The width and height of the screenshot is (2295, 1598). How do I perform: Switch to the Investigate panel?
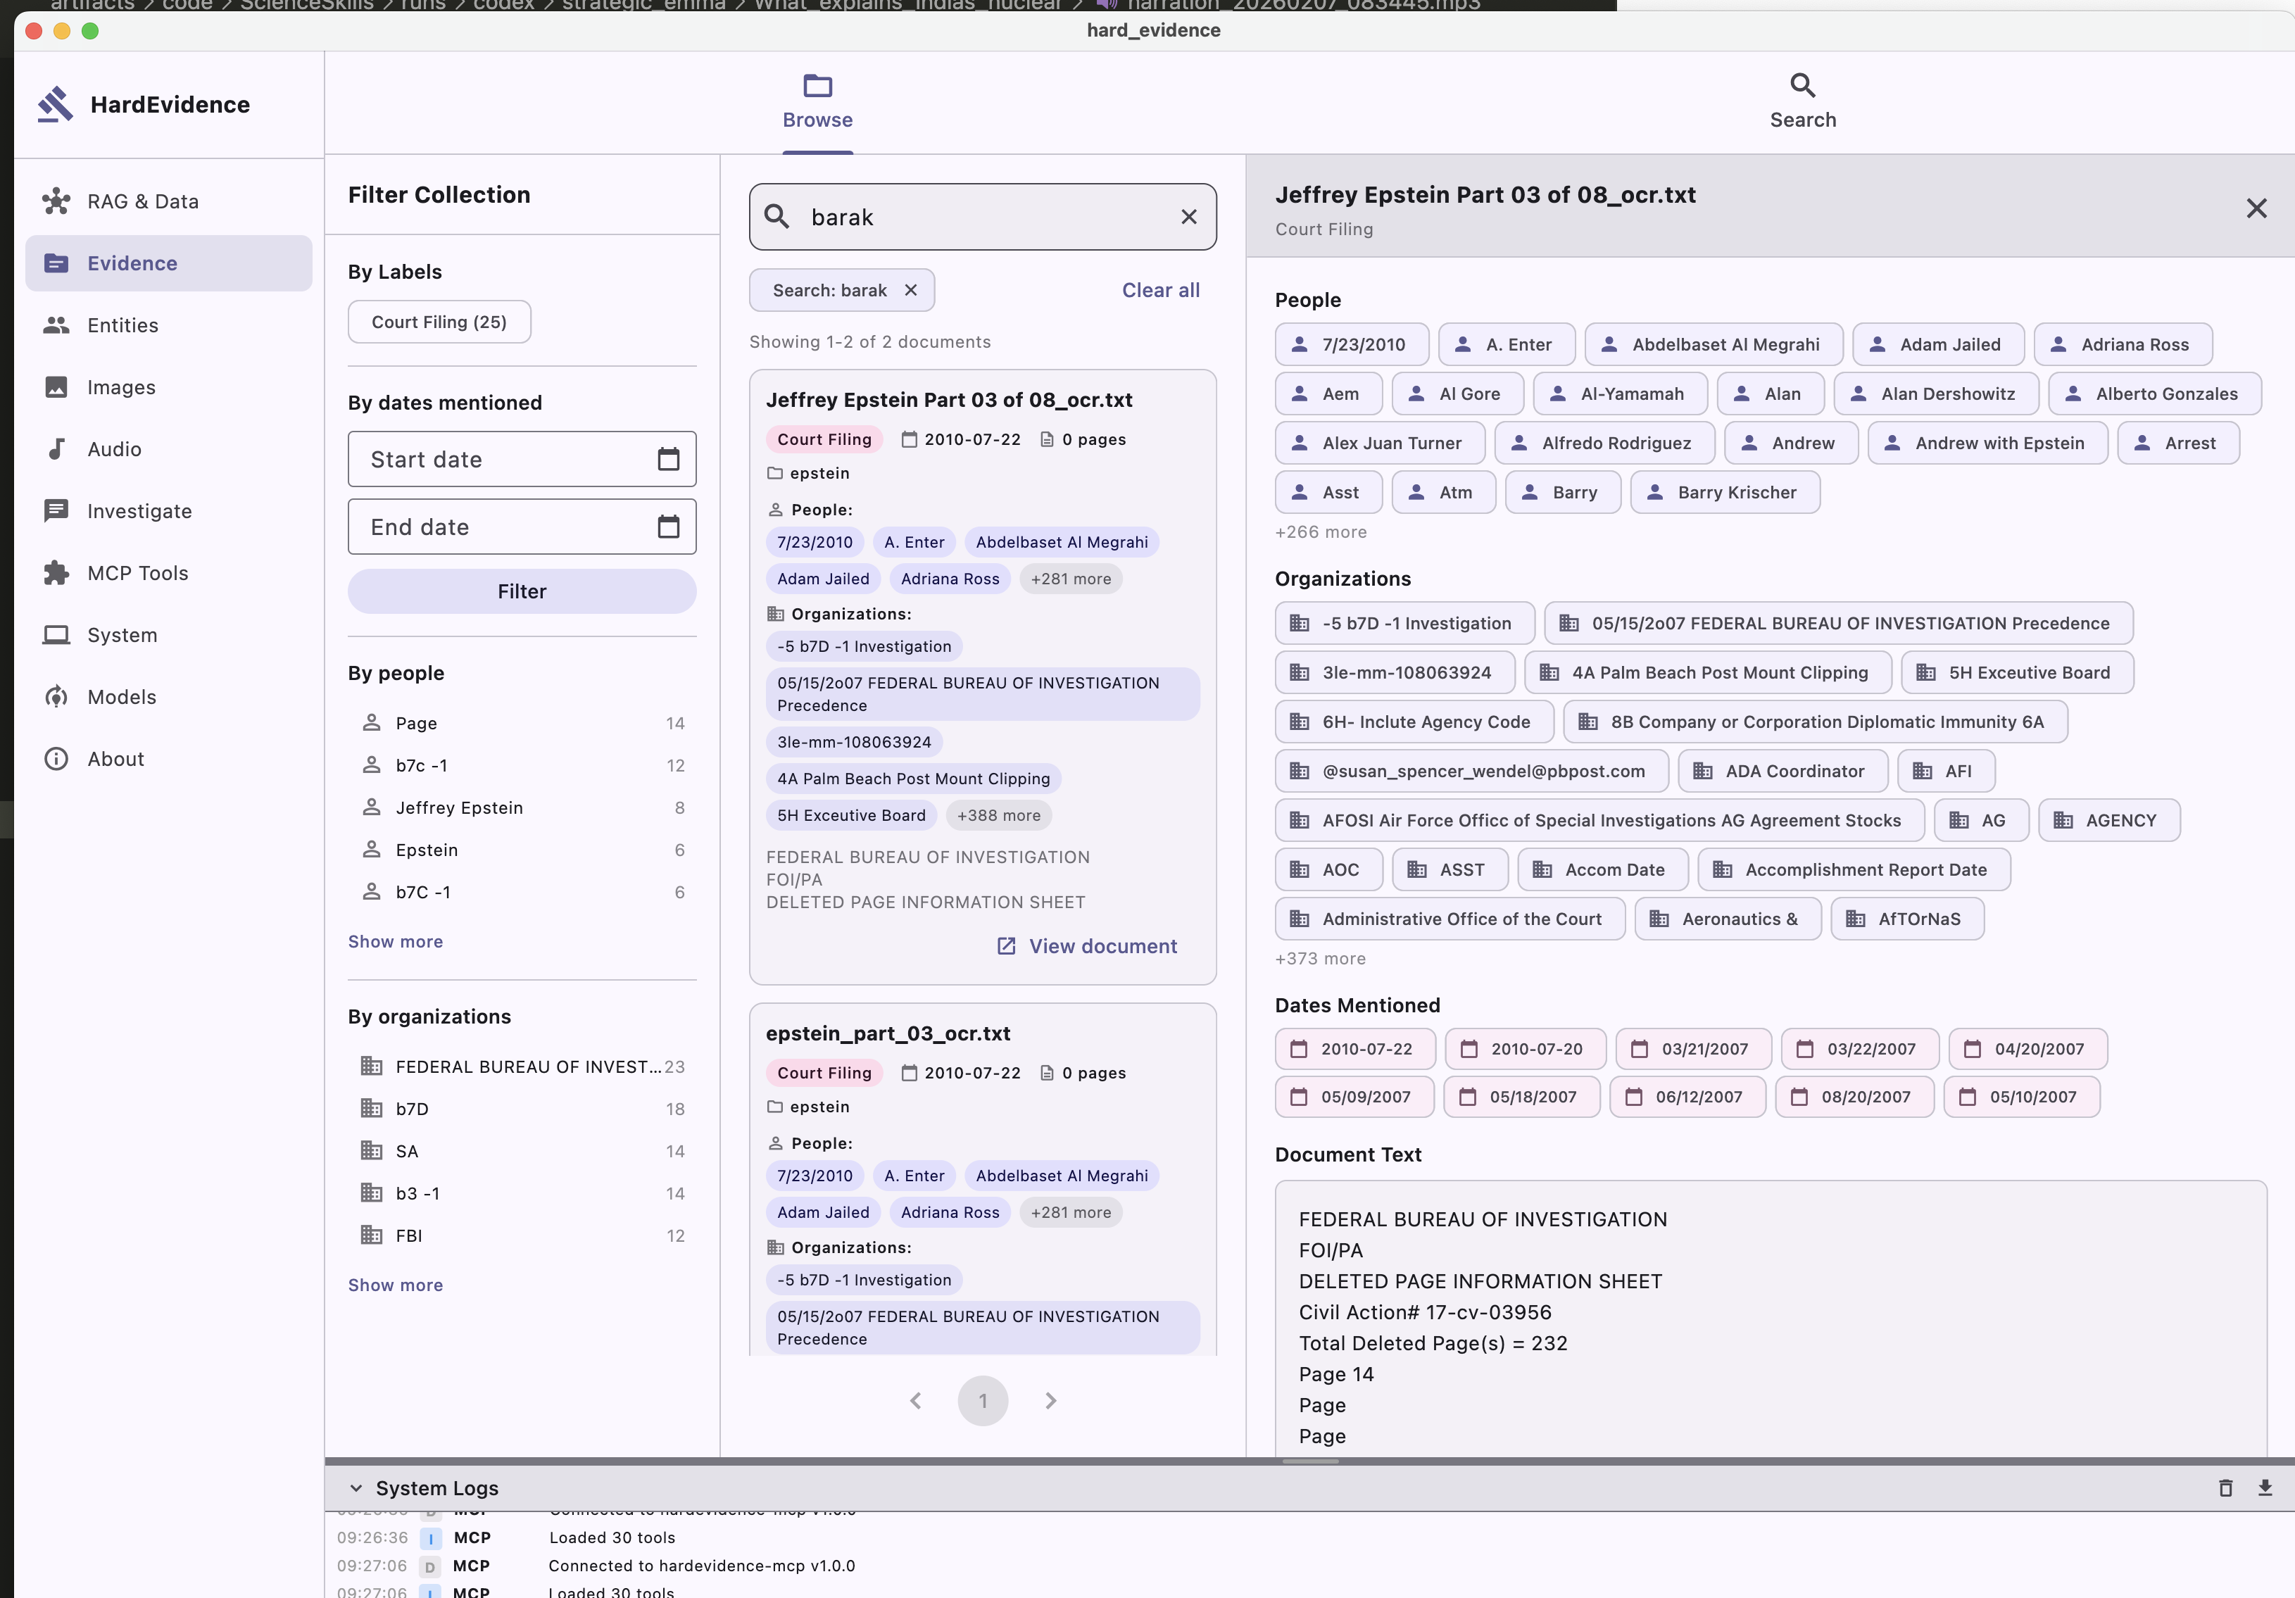pyautogui.click(x=140, y=510)
